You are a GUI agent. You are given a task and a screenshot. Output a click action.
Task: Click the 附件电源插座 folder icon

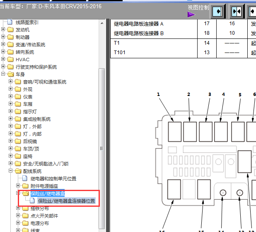point(25,186)
